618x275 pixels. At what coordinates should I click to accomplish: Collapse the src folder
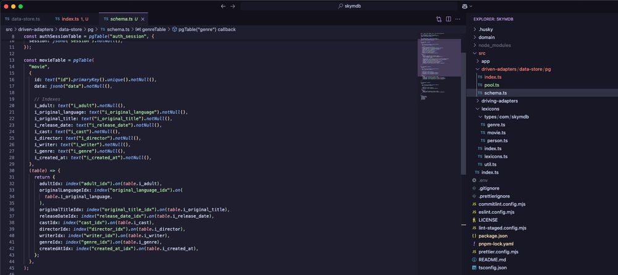point(481,53)
